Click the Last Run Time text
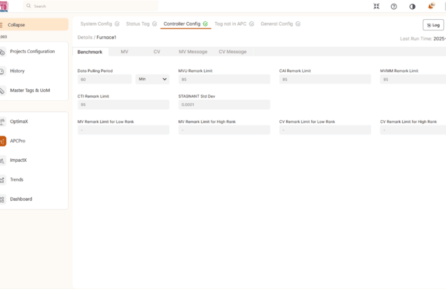This screenshot has width=446, height=289. (423, 39)
